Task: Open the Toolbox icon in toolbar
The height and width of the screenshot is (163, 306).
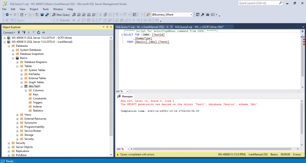Action: [x=208, y=15]
